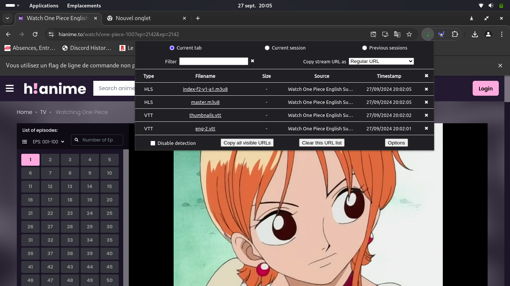
Task: Click Clear this URL list button
Action: pyautogui.click(x=322, y=143)
